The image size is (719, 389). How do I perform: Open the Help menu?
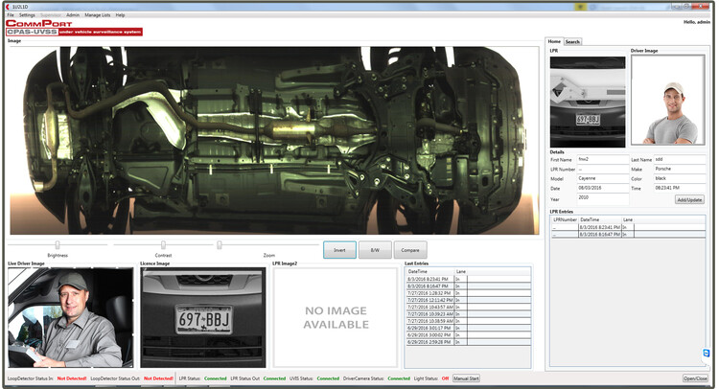click(x=120, y=15)
